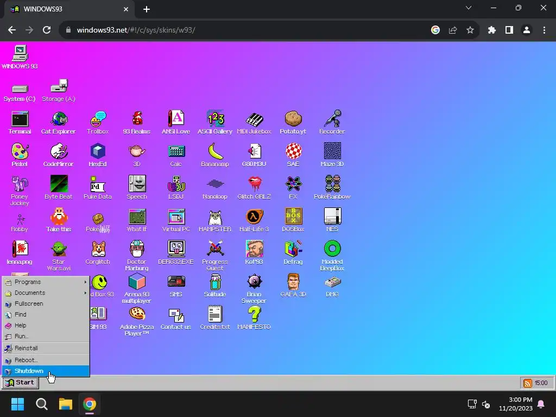Viewport: 556px width, 417px height.
Task: Open the Chrome three-dot menu
Action: (544, 30)
